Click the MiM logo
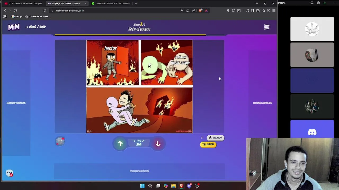The image size is (339, 190). [x=14, y=27]
